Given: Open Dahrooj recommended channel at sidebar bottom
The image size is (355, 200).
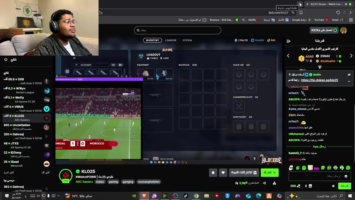Looking at the screenshot, I should click(26, 189).
